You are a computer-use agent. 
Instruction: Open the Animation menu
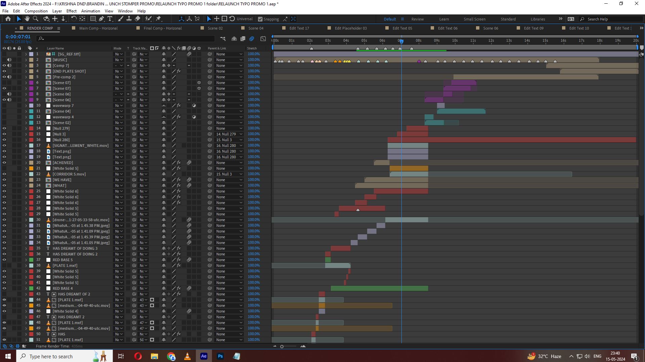pos(91,11)
